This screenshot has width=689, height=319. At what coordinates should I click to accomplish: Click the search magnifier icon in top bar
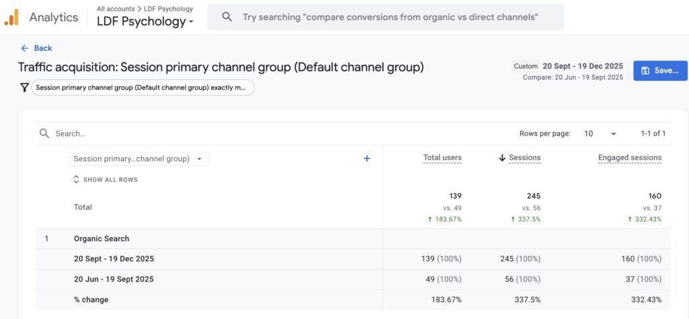point(227,17)
